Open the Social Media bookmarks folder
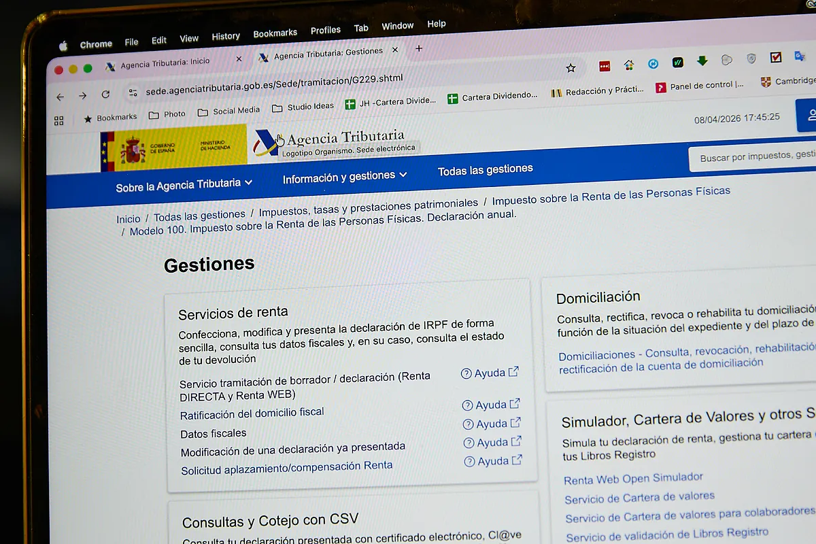The height and width of the screenshot is (544, 816). (229, 111)
